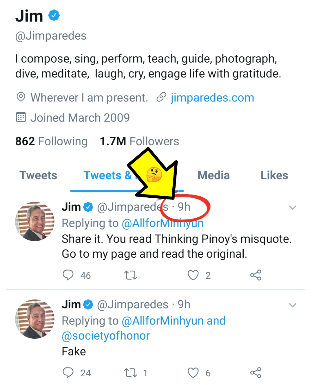Open dropdown chevron on the 'Fake' tweet
The width and height of the screenshot is (312, 385).
tap(293, 305)
